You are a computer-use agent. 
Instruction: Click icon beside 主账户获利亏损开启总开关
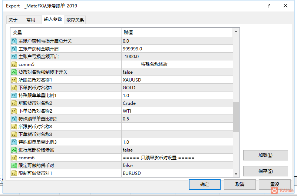tap(14, 41)
